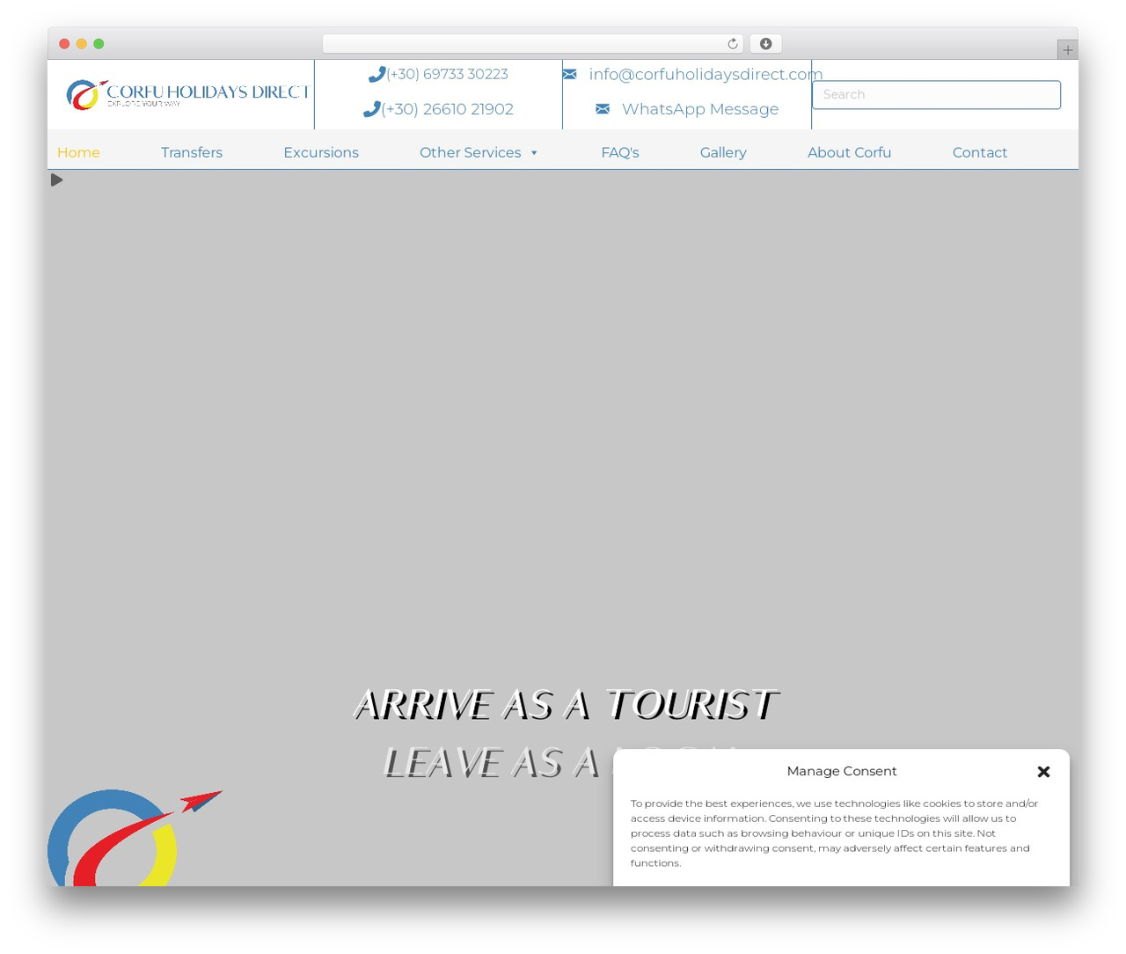The height and width of the screenshot is (954, 1126).
Task: Expand the Other Services dropdown arrow
Action: [534, 153]
